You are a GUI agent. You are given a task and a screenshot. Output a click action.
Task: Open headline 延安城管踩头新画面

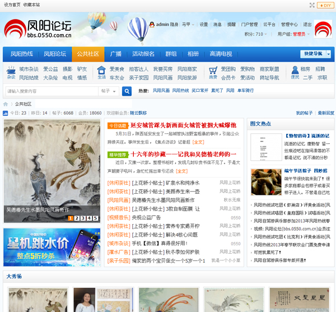[184, 125]
